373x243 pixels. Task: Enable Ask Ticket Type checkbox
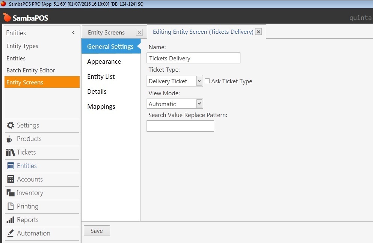207,81
